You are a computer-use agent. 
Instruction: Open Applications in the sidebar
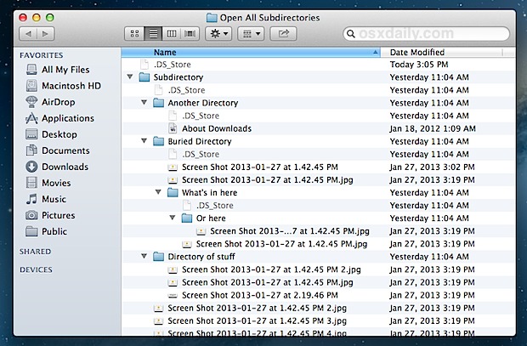pos(67,118)
